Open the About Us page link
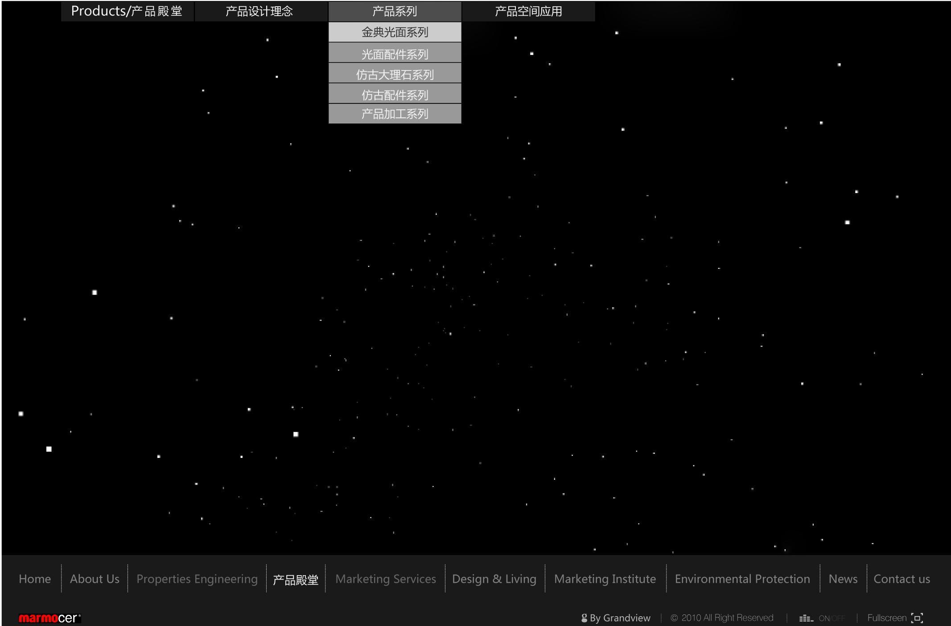The image size is (951, 626). [x=95, y=579]
